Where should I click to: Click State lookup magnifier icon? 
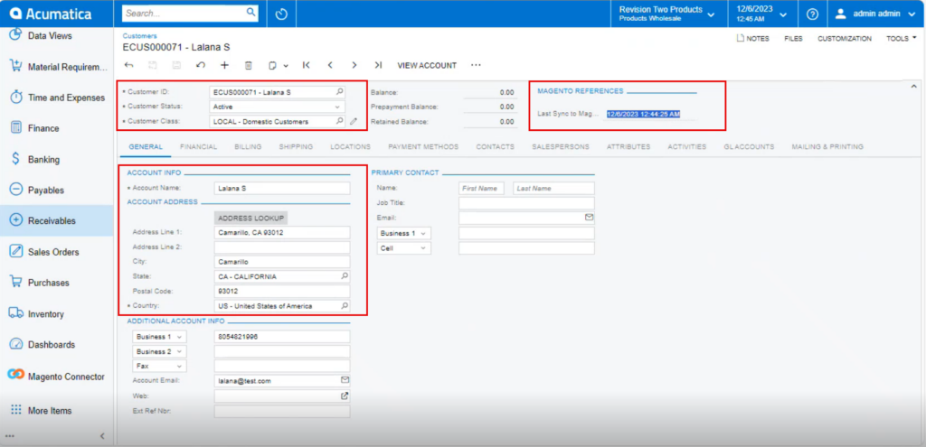click(x=345, y=276)
